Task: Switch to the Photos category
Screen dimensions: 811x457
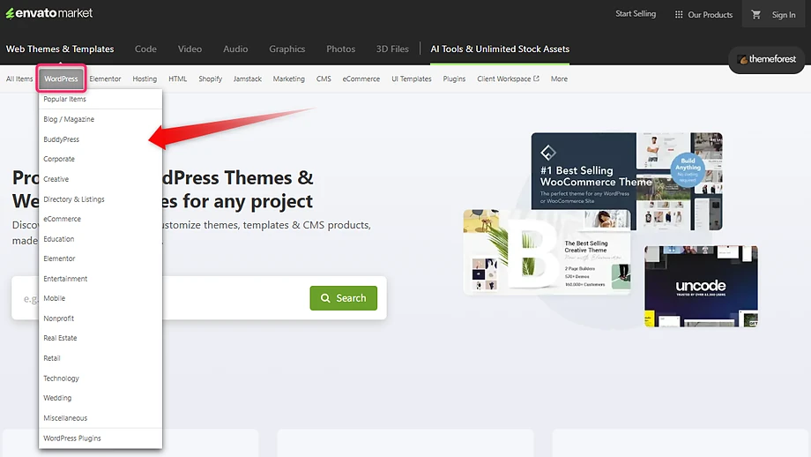Action: [x=340, y=49]
